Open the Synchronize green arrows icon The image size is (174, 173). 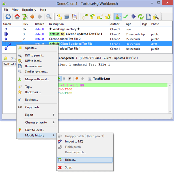[x=141, y=17]
